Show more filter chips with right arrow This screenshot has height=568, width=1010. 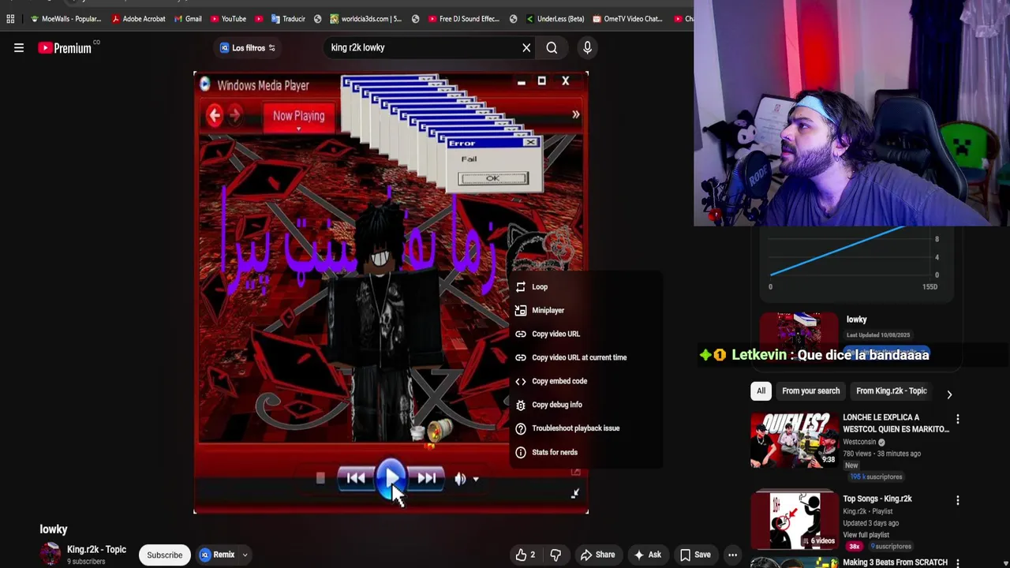pos(949,394)
